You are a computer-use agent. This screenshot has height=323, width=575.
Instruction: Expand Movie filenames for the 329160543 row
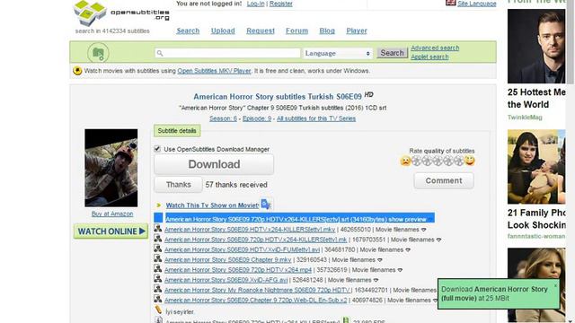tap(380, 260)
